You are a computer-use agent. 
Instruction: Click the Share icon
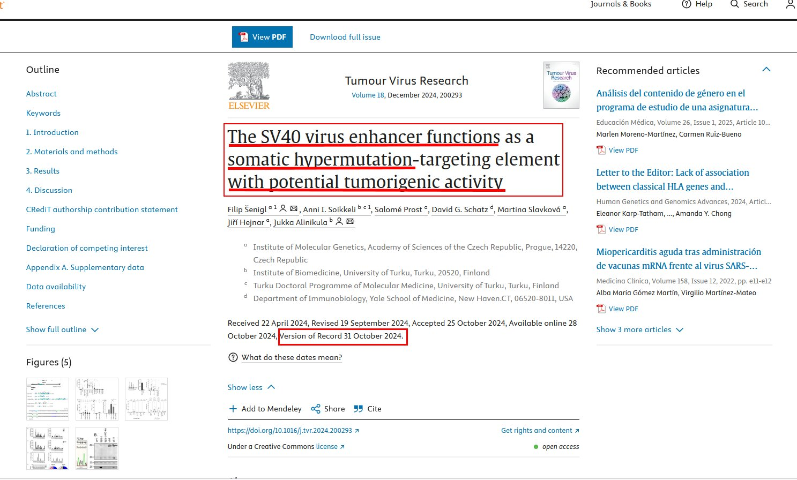(x=316, y=409)
